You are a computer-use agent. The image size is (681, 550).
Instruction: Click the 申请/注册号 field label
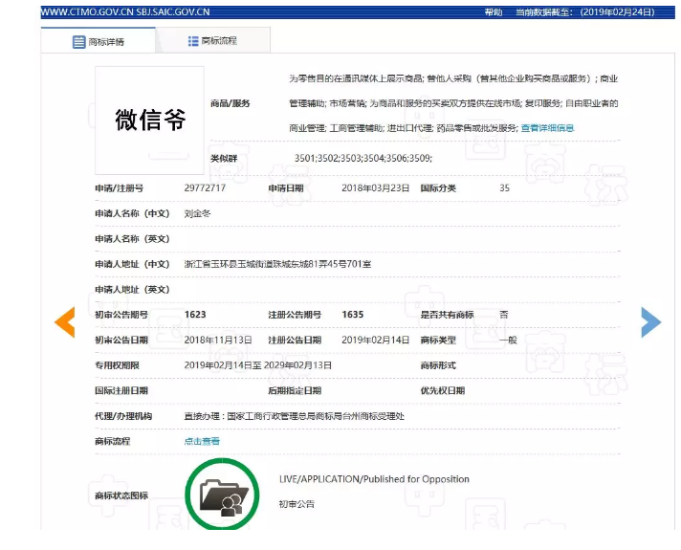(119, 188)
